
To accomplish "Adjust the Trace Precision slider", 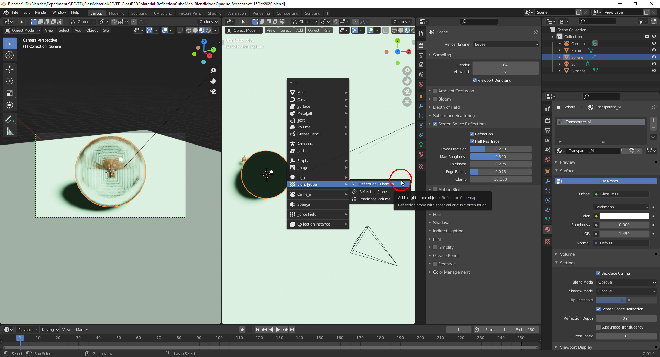I will 500,149.
